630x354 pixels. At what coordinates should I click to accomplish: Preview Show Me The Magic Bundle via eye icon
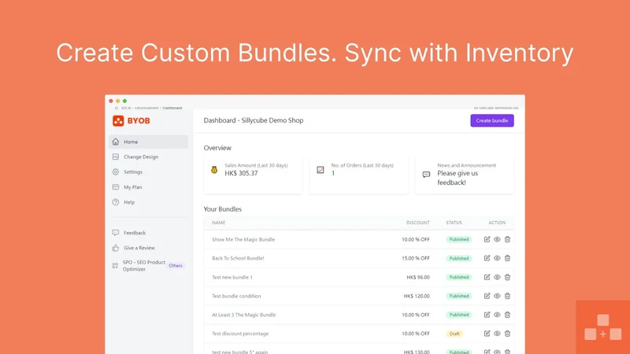(497, 239)
